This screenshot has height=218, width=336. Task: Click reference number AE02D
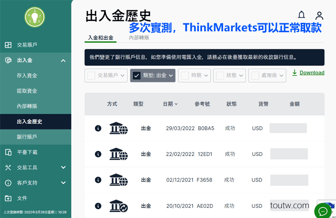(205, 206)
